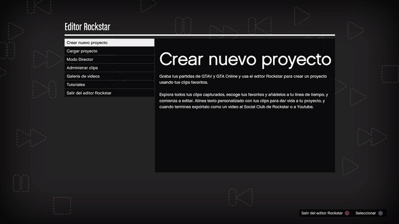399x224 pixels.
Task: Open the Tutoriales menu item
Action: click(x=110, y=85)
